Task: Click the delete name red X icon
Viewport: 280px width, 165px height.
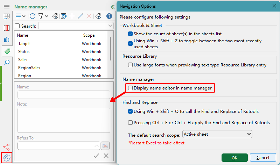Action: 89,16
